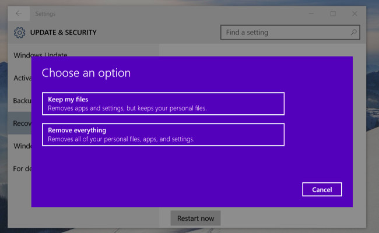
Task: Choose the Remove everything option
Action: (163, 135)
